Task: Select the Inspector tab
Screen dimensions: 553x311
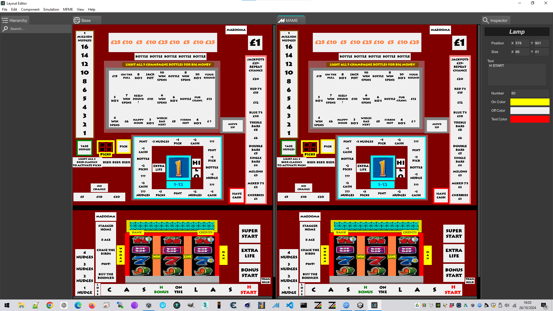Action: point(496,20)
